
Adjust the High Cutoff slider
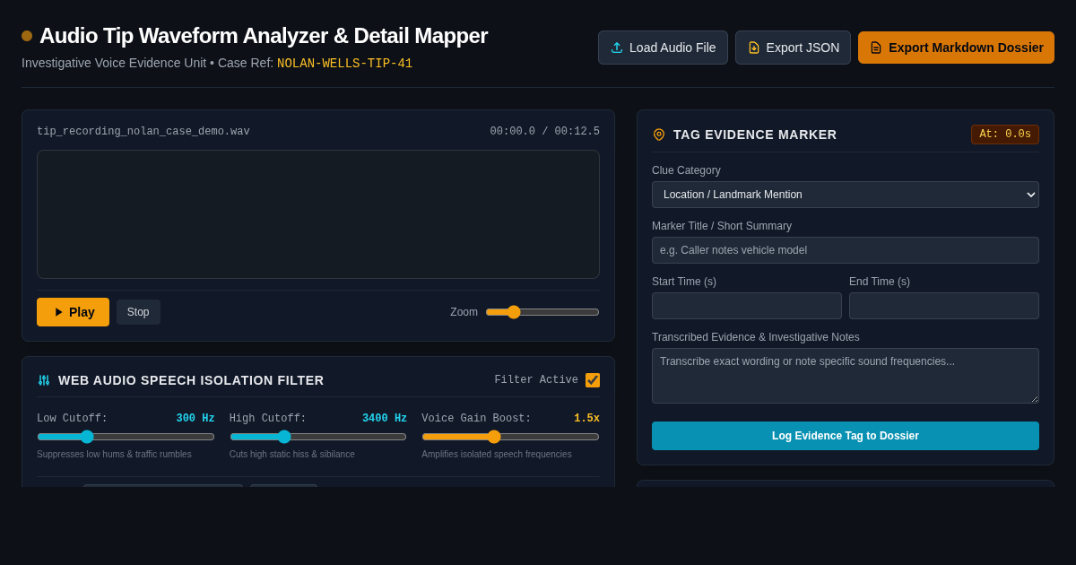(x=318, y=437)
